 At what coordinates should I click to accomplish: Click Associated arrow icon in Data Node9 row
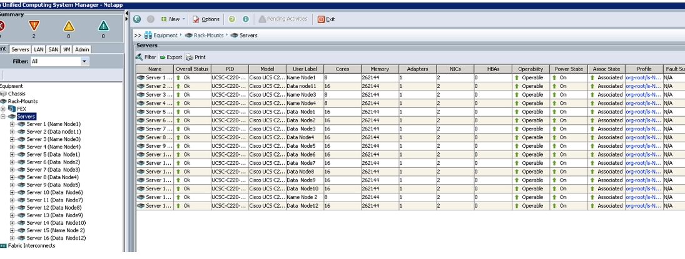[x=592, y=180]
